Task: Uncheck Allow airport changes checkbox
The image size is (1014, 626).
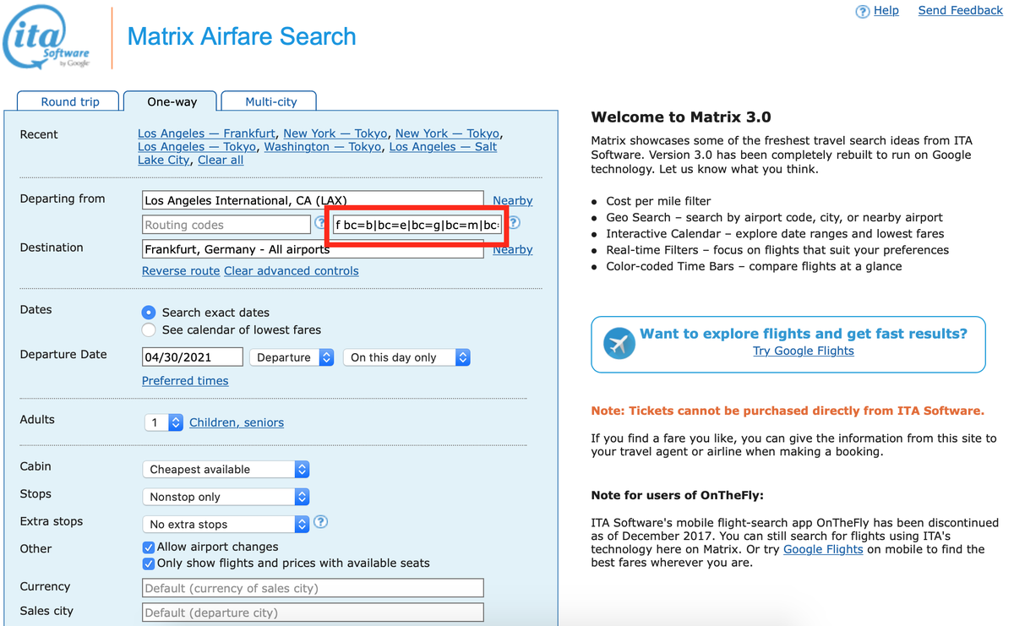Action: (x=149, y=547)
